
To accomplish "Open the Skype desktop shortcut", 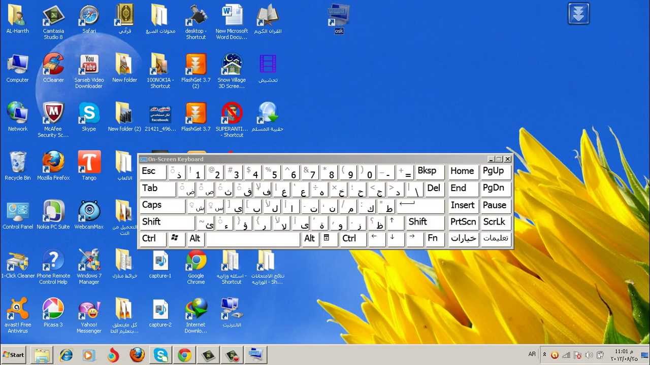I will [x=89, y=117].
